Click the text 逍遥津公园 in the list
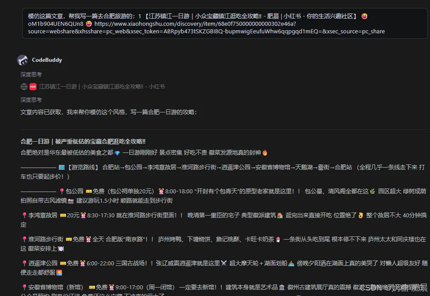This screenshot has width=430, height=296. click(43, 264)
